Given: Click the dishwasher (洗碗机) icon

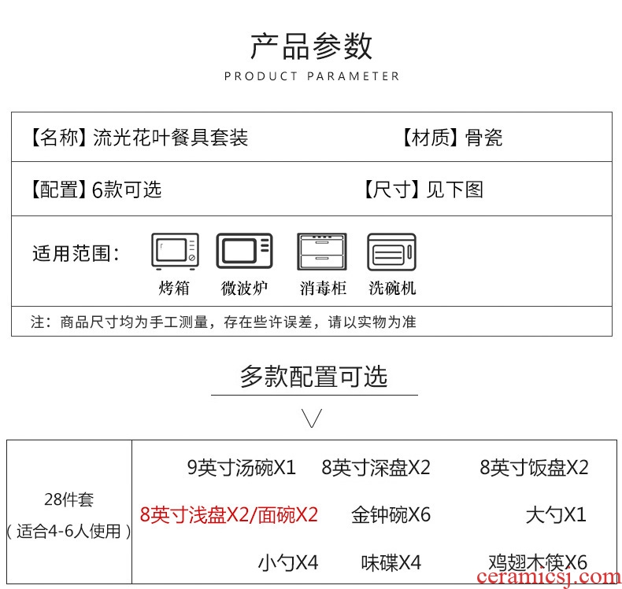Looking at the screenshot, I should tap(391, 252).
